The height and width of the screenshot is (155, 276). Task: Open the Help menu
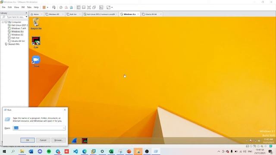coord(36,7)
